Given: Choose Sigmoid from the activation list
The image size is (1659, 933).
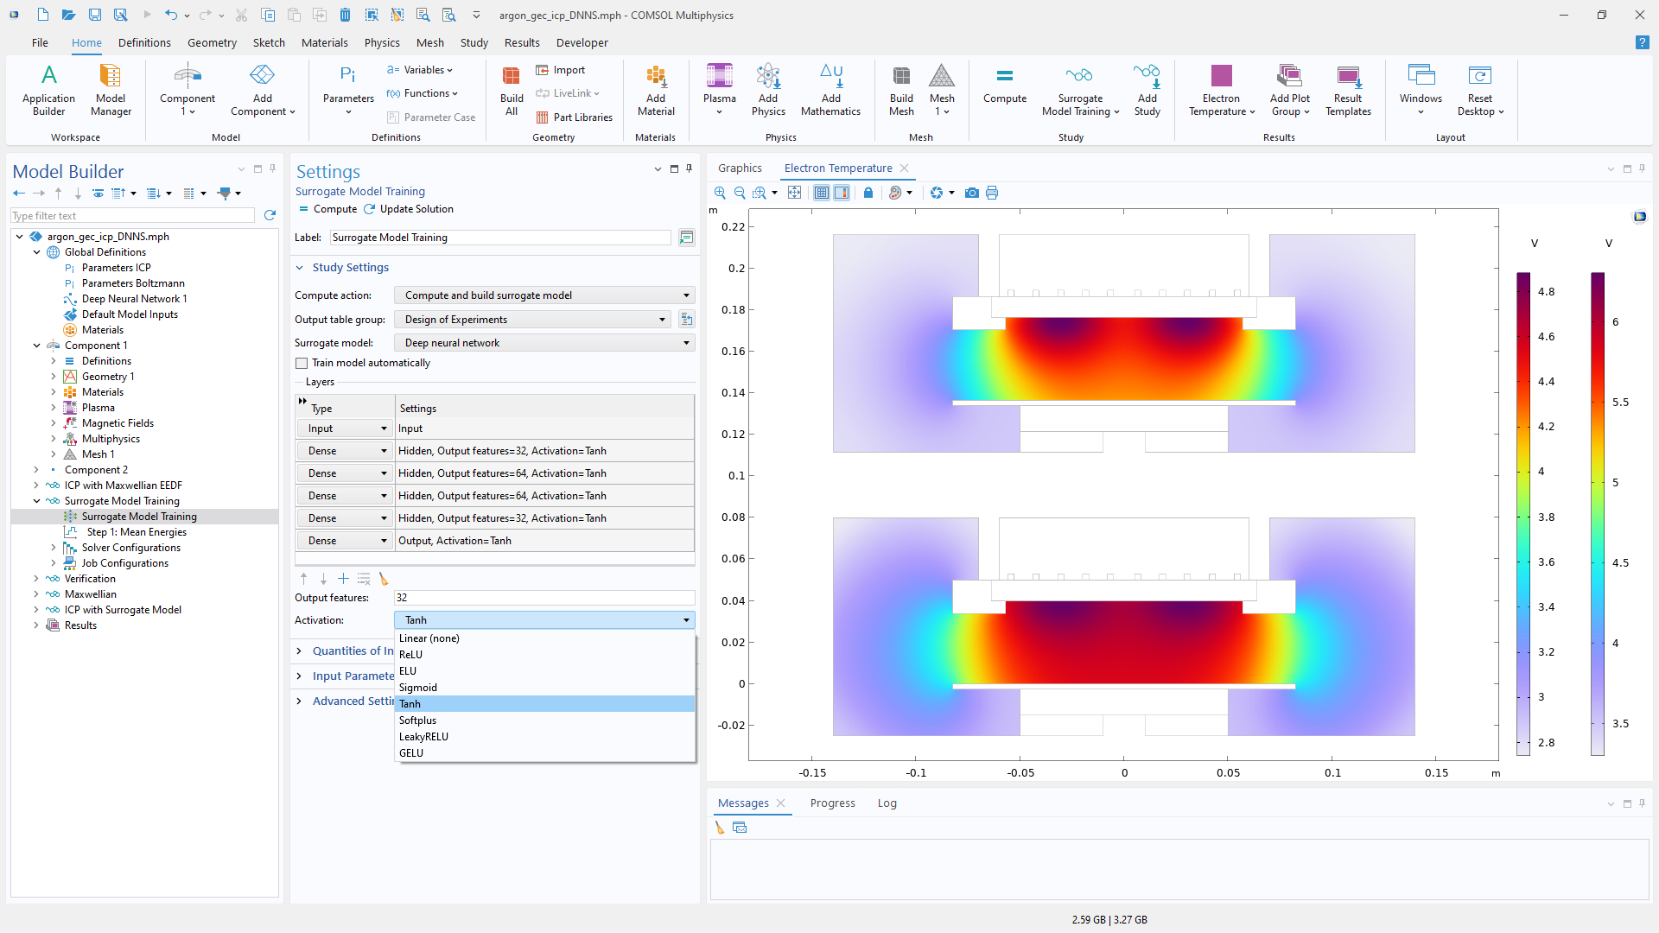Looking at the screenshot, I should tap(544, 688).
